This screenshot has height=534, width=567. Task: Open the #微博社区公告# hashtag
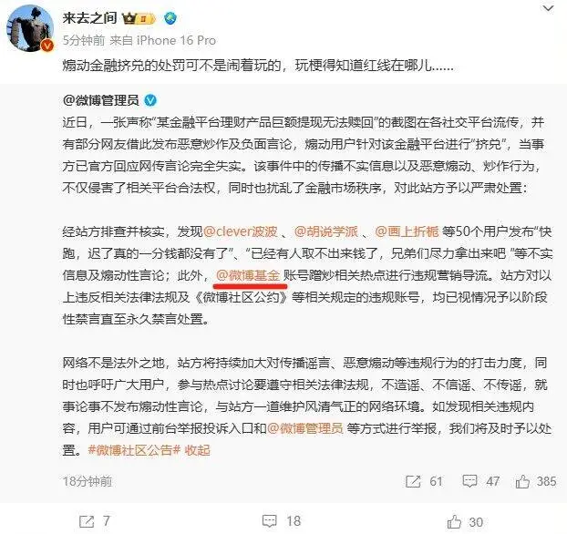point(134,450)
